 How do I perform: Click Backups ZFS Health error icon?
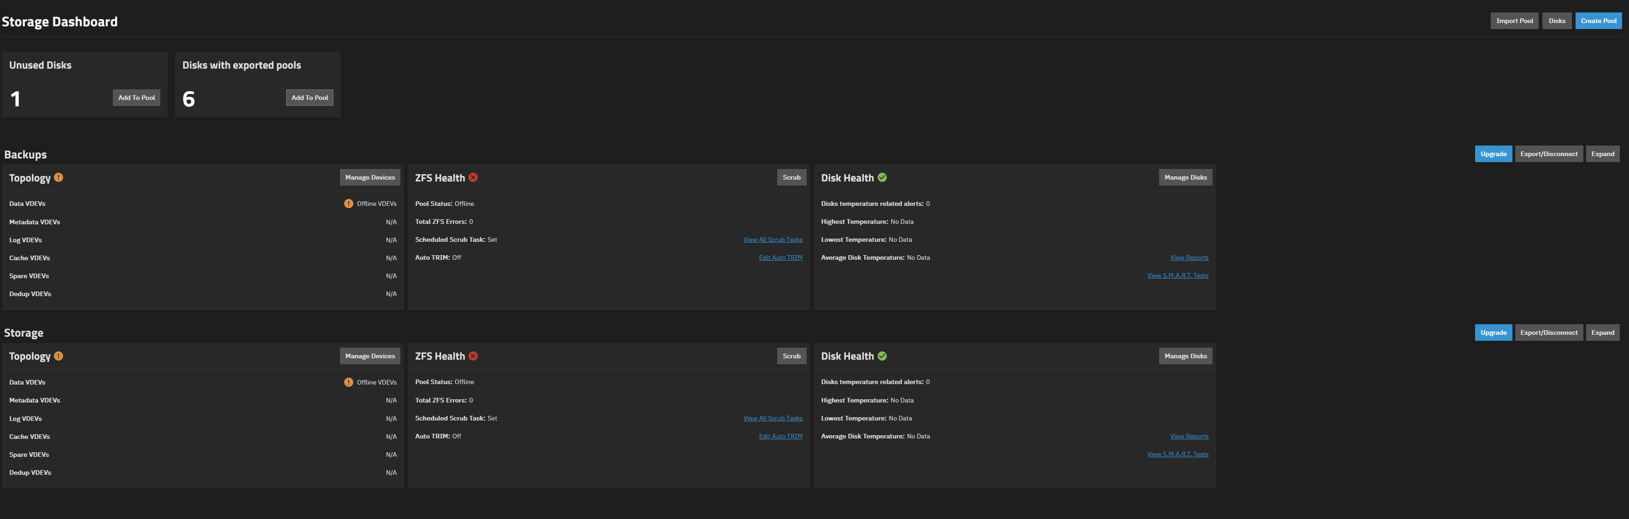[x=473, y=178]
